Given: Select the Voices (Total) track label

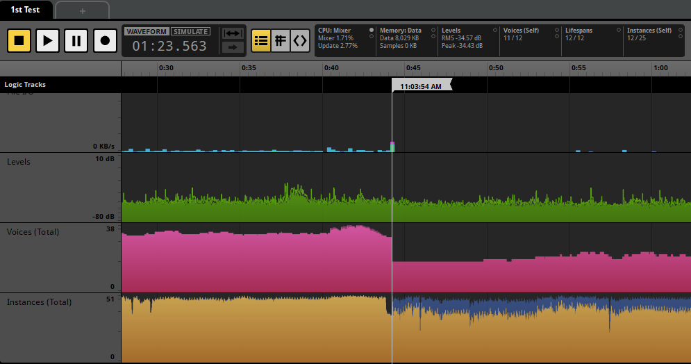Looking at the screenshot, I should click(x=33, y=232).
